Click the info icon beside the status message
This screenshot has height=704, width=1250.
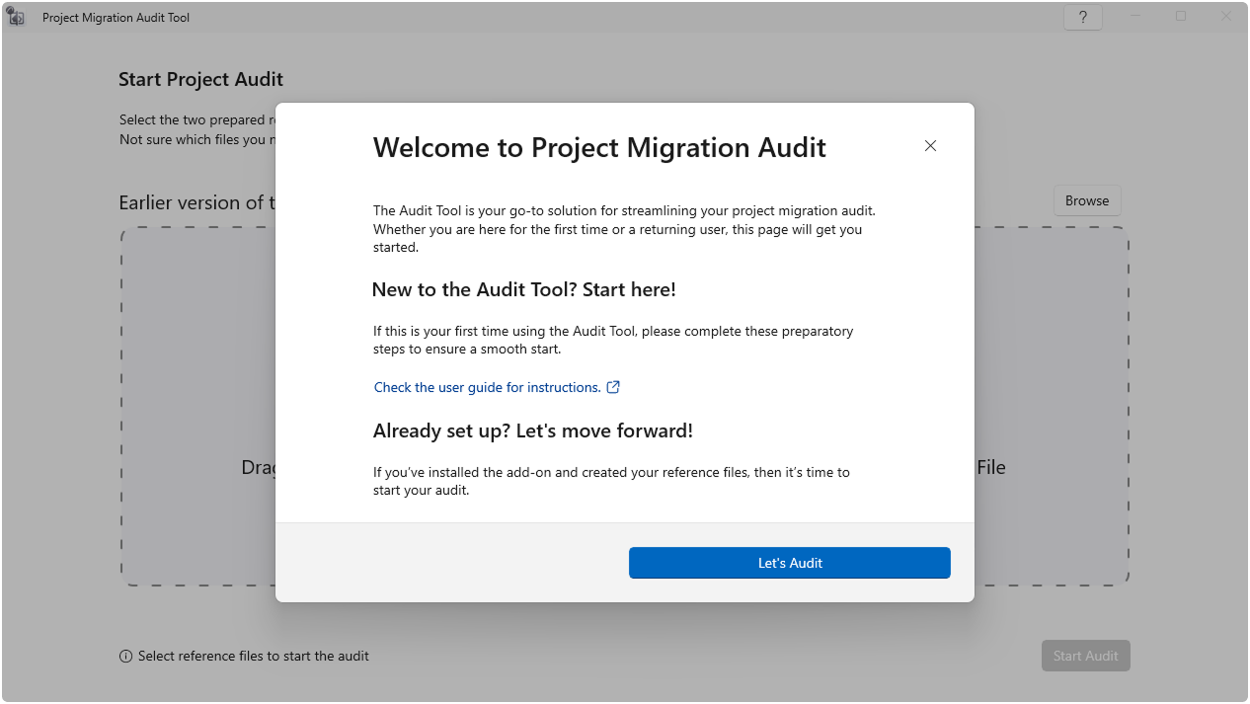point(125,657)
